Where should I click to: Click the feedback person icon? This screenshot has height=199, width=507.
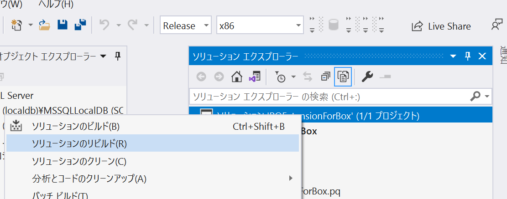(497, 25)
